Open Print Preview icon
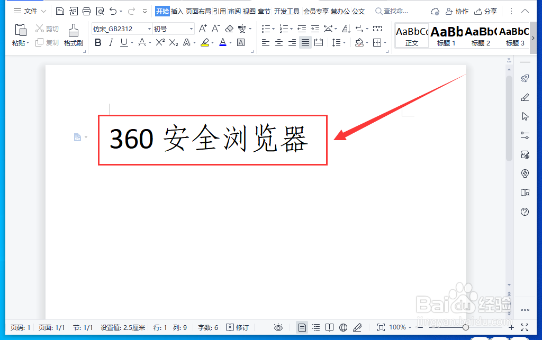Screen dimensions: 542x340 (100, 12)
